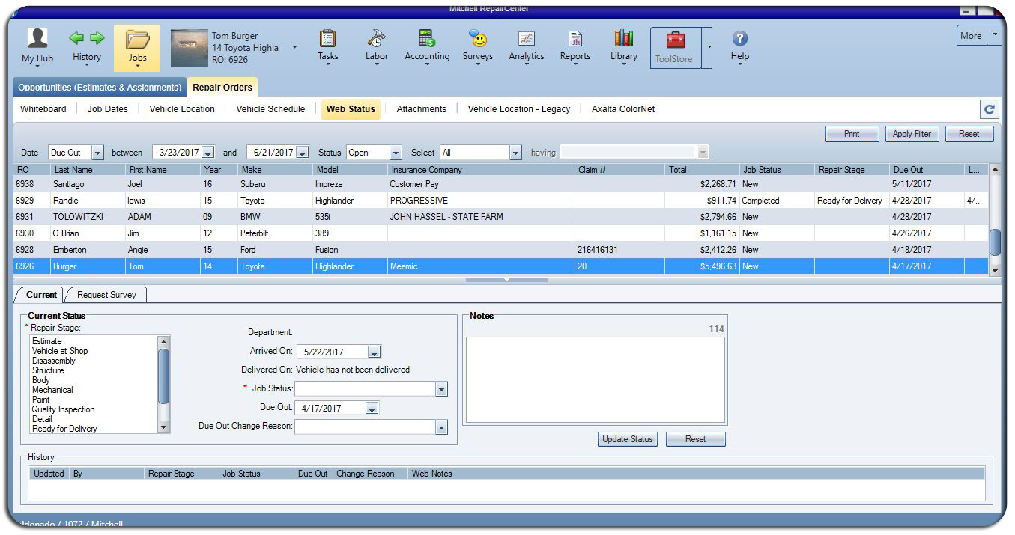Select Quality Inspection repair stage
The height and width of the screenshot is (535, 1015).
click(x=64, y=409)
